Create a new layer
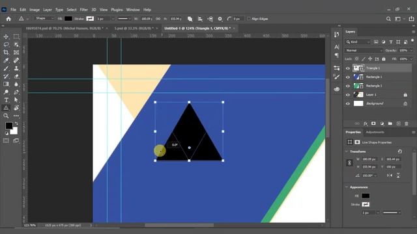Image resolution: width=417 pixels, height=234 pixels. tap(398, 123)
